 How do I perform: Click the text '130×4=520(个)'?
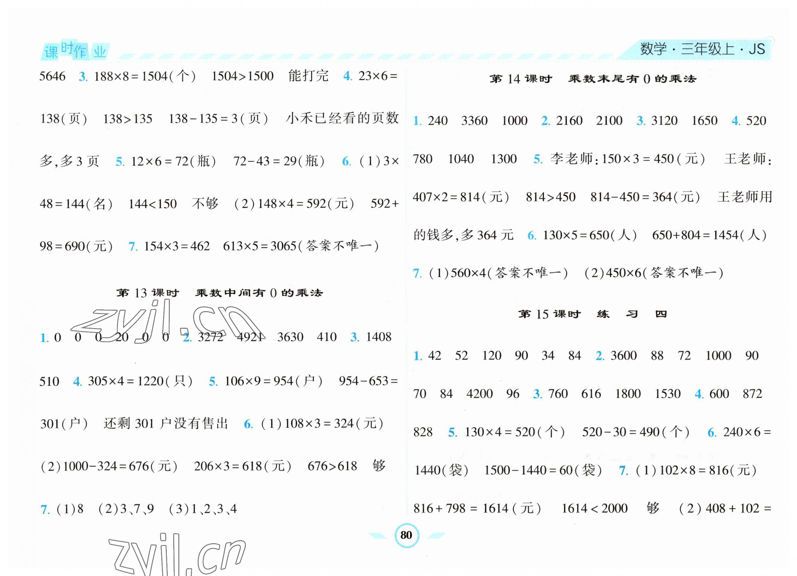click(515, 432)
